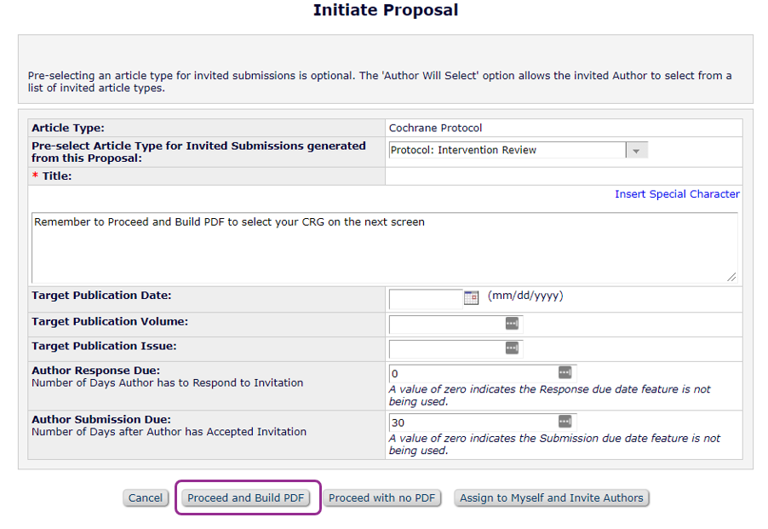Click the Title text area resize handle
The height and width of the screenshot is (529, 768).
(x=731, y=277)
